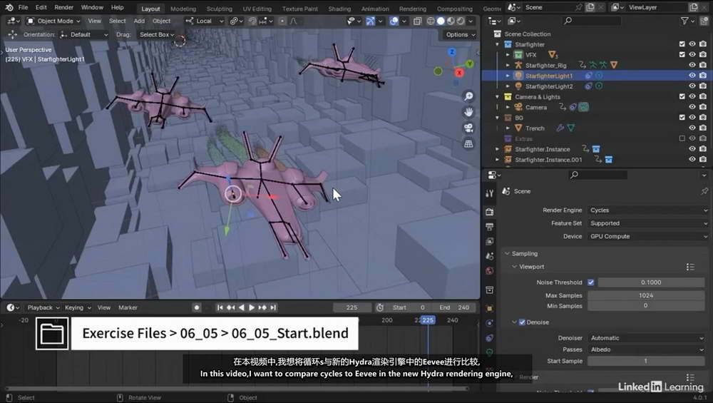Click the Blender logo menu icon
713x403 pixels.
tap(9, 7)
